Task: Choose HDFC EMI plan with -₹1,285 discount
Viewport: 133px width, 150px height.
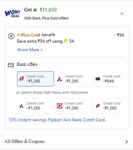Action: [74, 106]
